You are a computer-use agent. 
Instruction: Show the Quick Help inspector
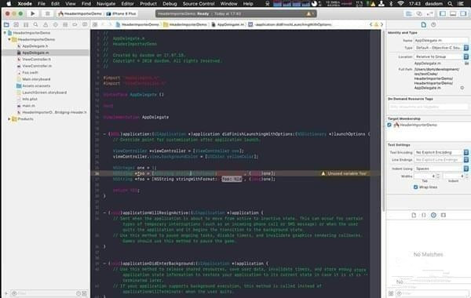[x=433, y=24]
